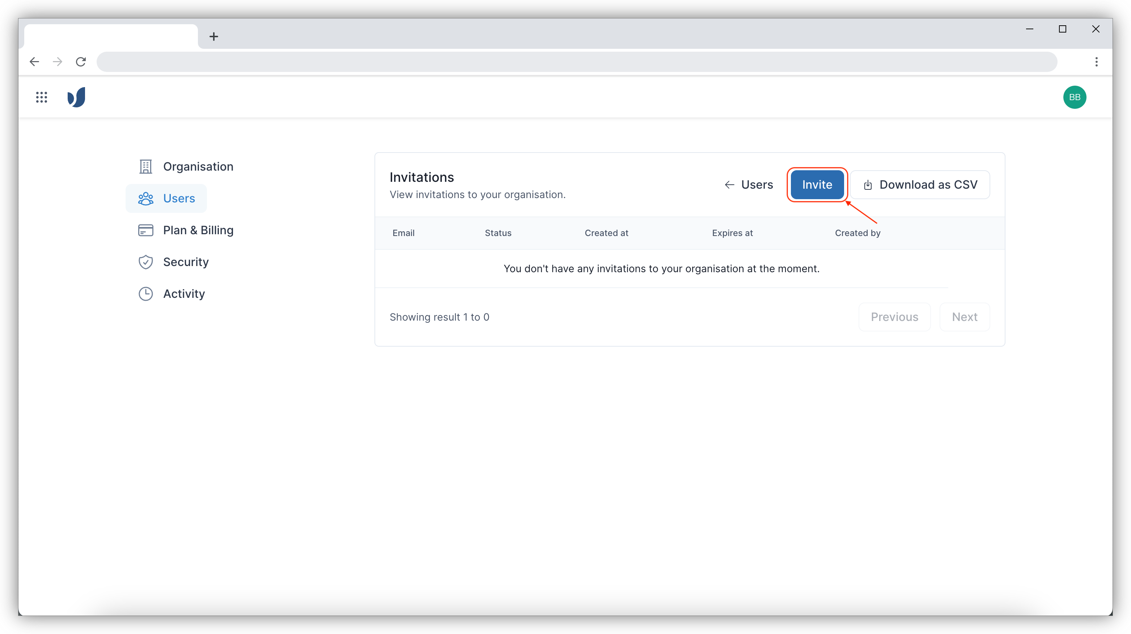Click the Security shield icon
1131x634 pixels.
tap(145, 262)
